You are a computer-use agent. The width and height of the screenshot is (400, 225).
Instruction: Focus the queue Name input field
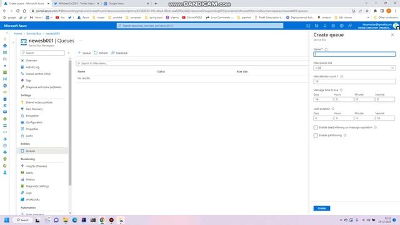(354, 54)
